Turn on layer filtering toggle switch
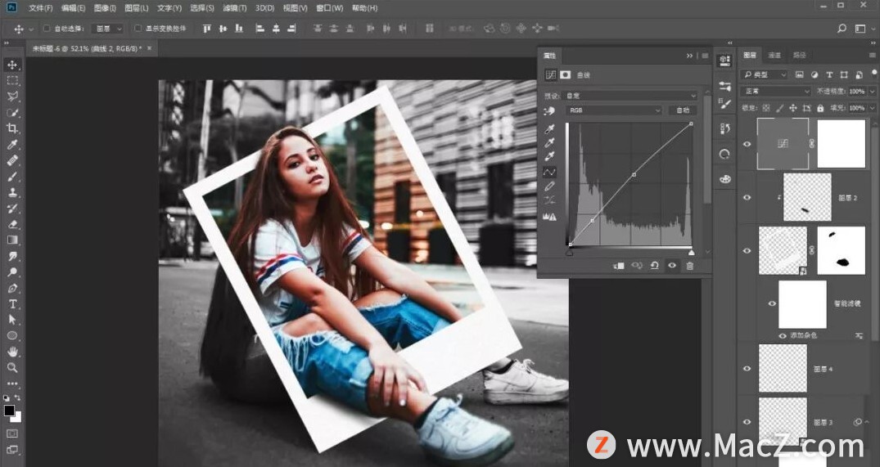This screenshot has height=467, width=880. click(873, 73)
